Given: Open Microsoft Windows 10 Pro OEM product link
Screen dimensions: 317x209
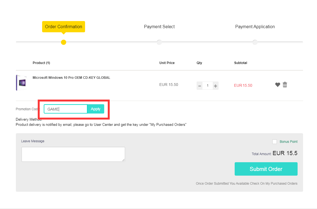Looking at the screenshot, I should point(71,78).
